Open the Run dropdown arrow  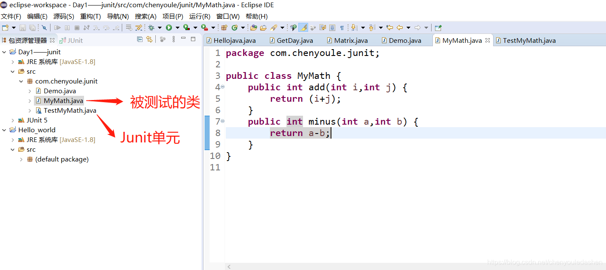tap(177, 28)
